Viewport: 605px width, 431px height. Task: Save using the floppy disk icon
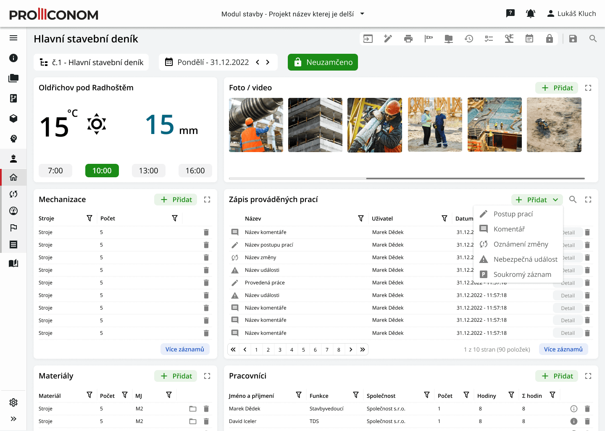click(573, 39)
